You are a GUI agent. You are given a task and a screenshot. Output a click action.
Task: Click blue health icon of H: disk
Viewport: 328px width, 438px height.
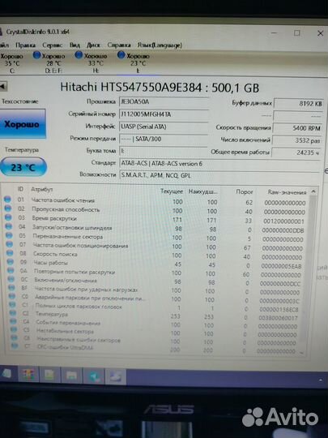click(79, 55)
